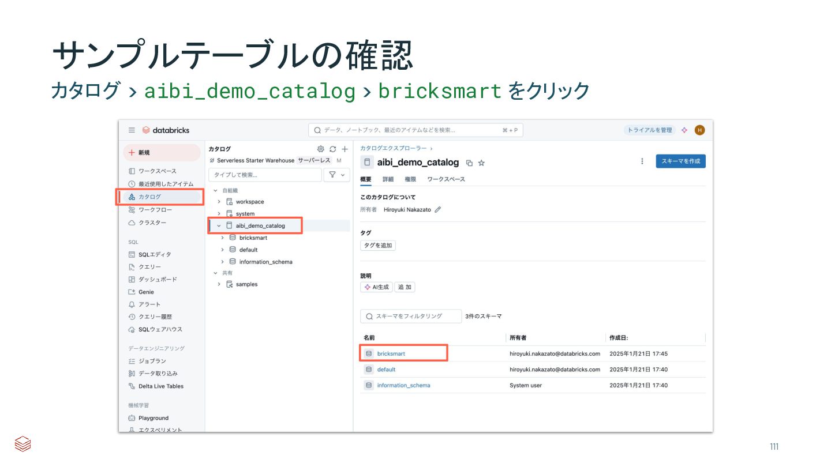831x467 pixels.
Task: Edit the owner with the pencil icon
Action: tap(438, 210)
